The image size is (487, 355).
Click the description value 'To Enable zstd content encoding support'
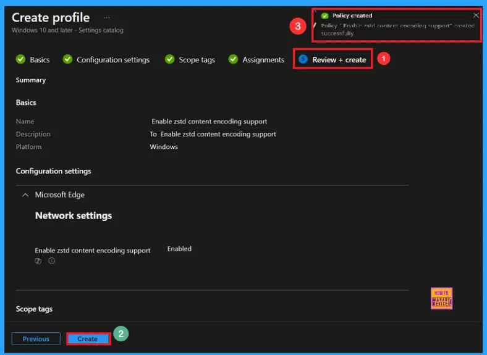tap(213, 135)
